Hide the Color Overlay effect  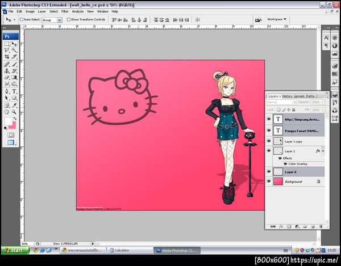pos(285,164)
